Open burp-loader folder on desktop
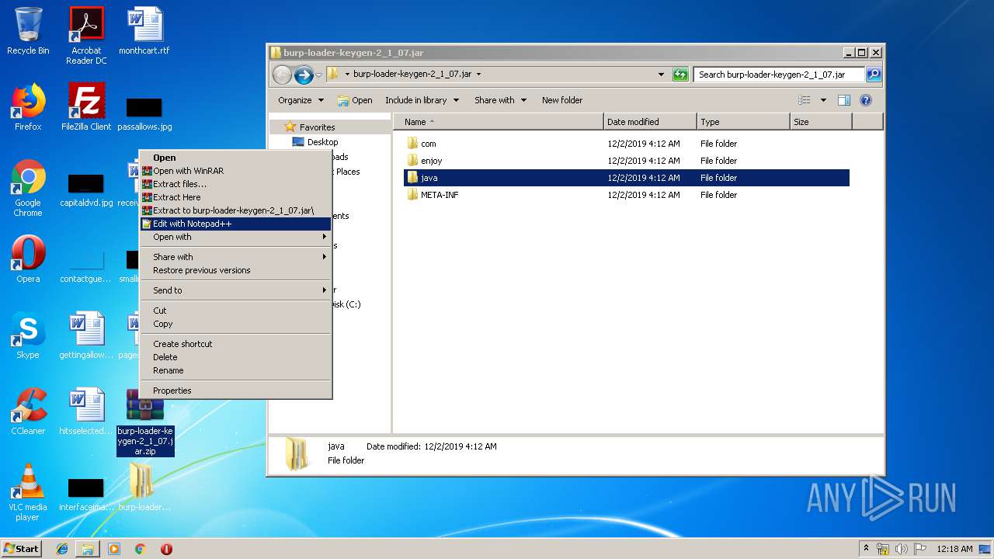The height and width of the screenshot is (559, 994). [144, 488]
